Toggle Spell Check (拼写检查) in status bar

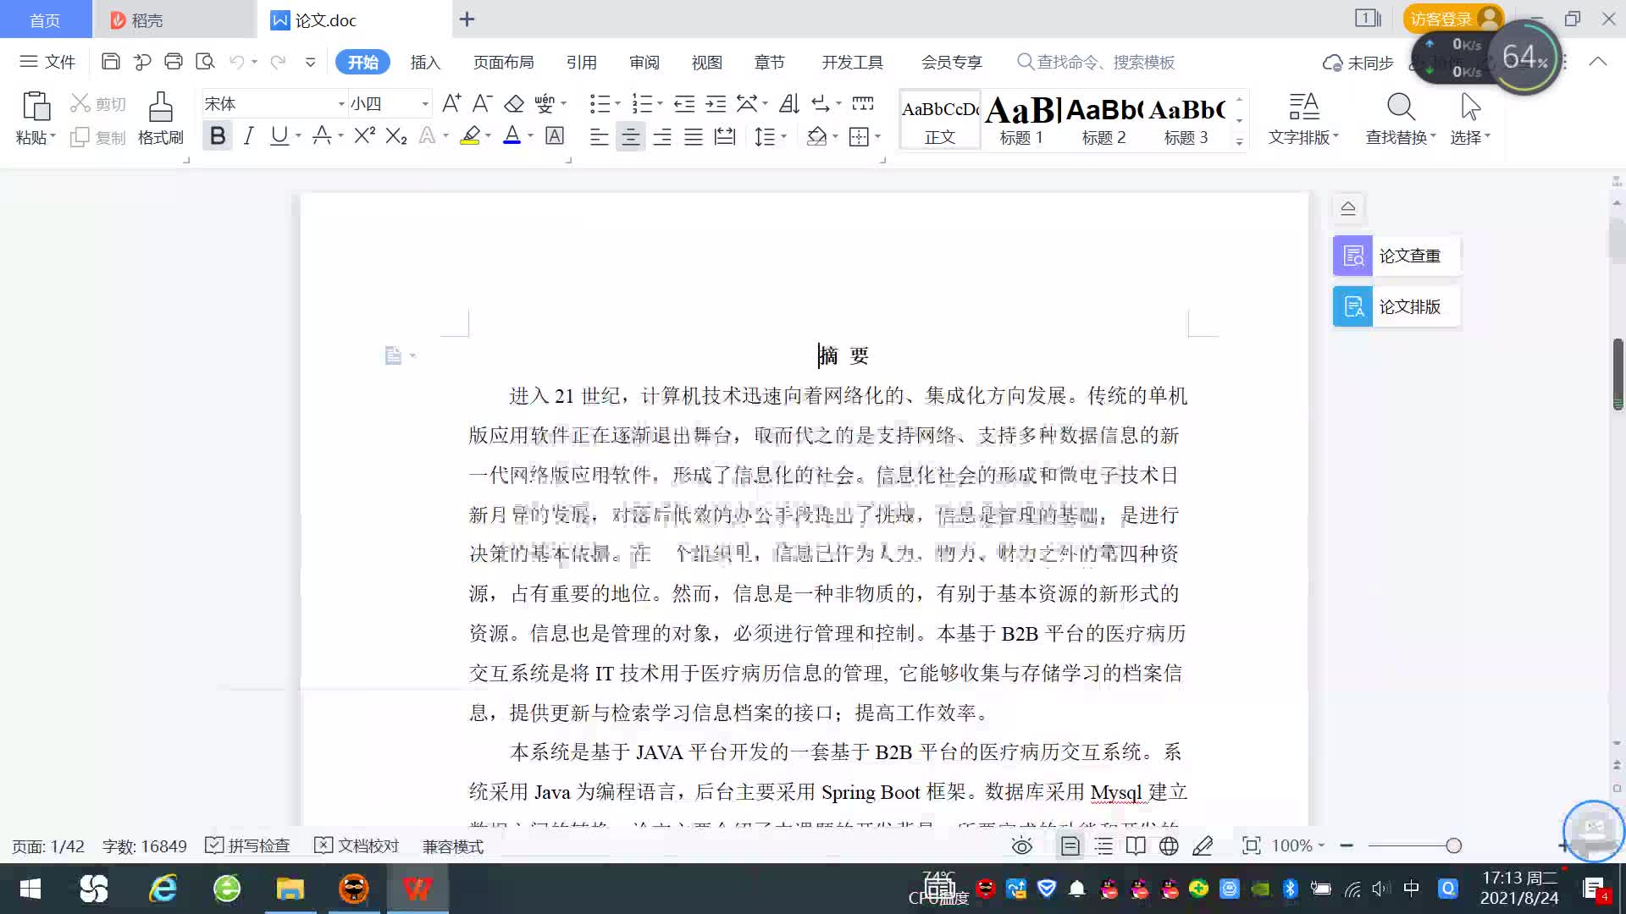(x=247, y=845)
